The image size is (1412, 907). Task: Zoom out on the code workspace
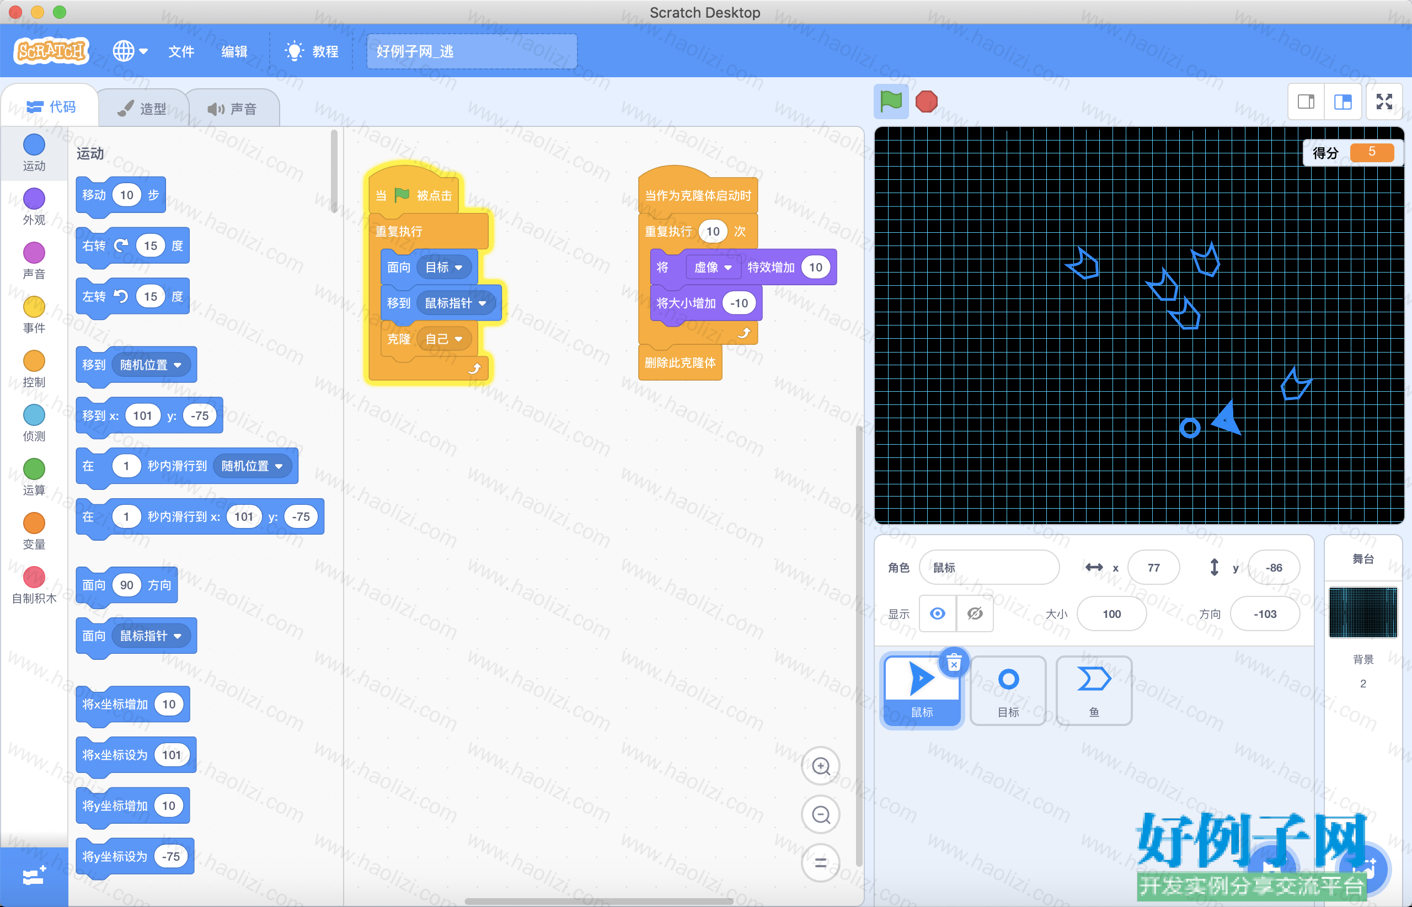pos(821,814)
